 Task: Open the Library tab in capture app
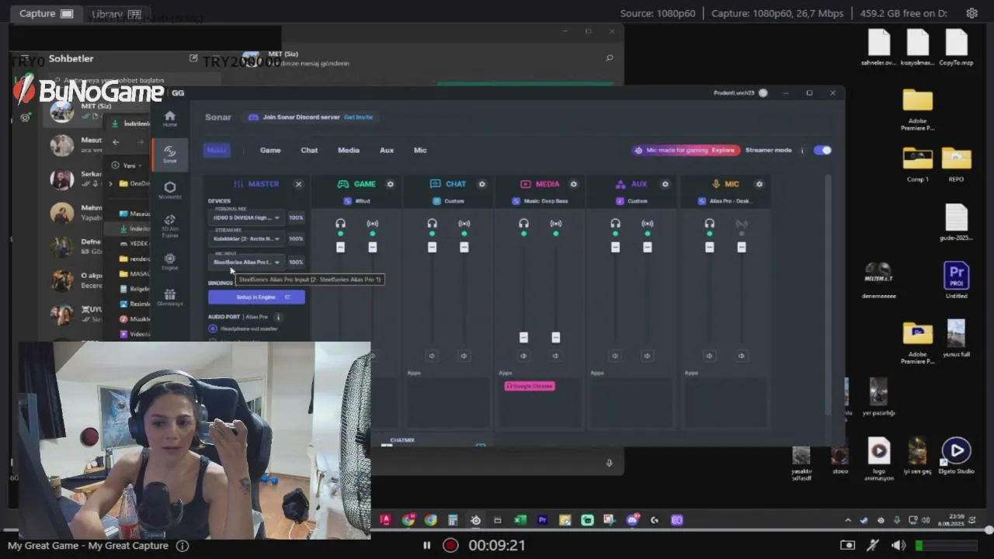click(x=116, y=13)
